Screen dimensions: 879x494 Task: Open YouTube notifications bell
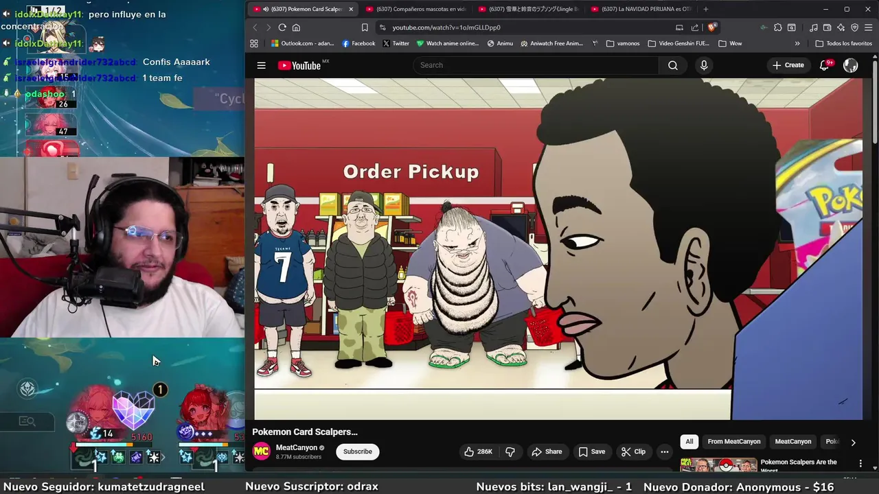(x=825, y=65)
